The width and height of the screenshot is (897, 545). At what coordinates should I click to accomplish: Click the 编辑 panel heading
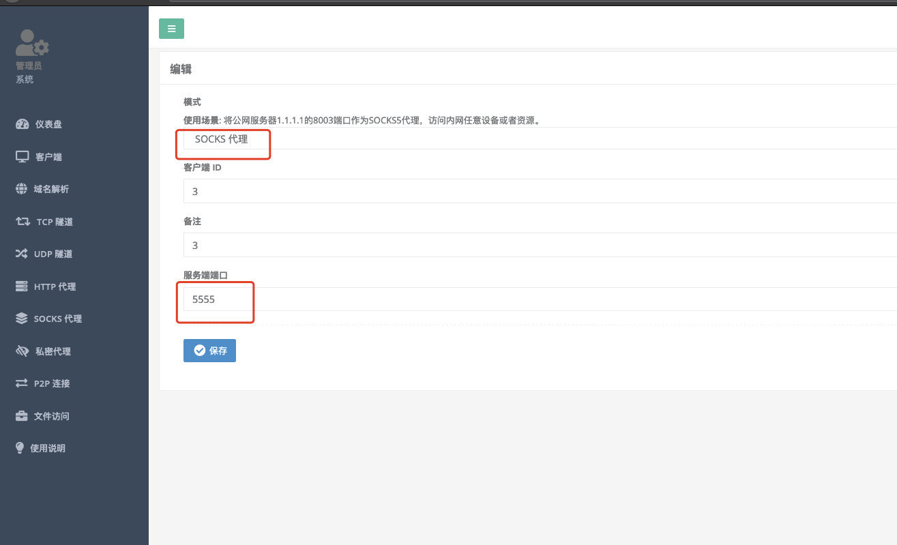(x=181, y=69)
